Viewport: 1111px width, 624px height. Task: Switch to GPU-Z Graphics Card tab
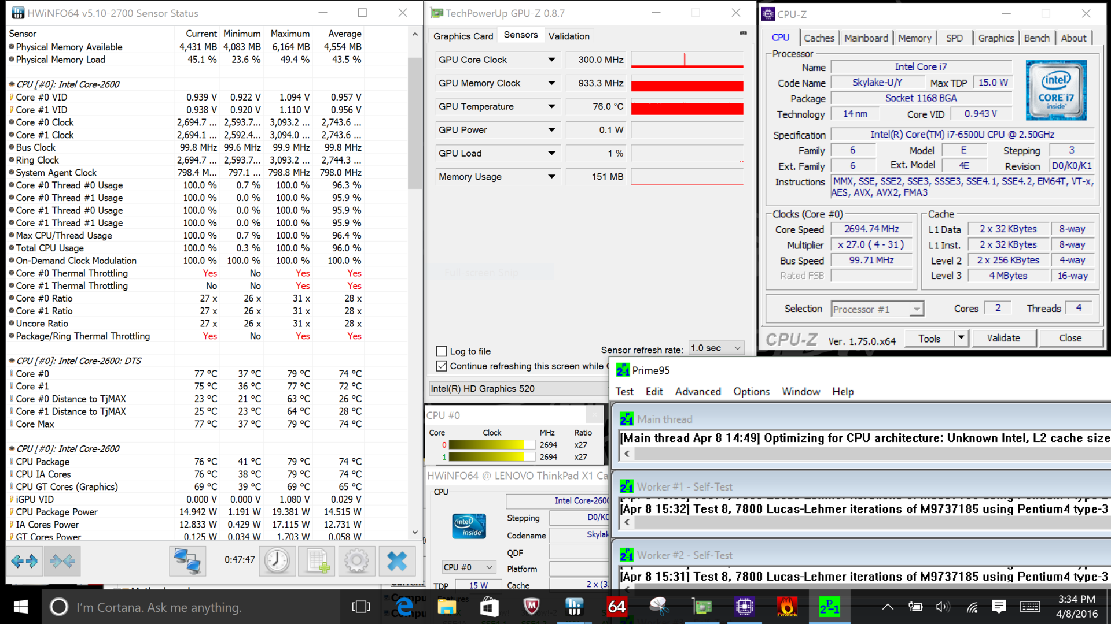pos(463,36)
